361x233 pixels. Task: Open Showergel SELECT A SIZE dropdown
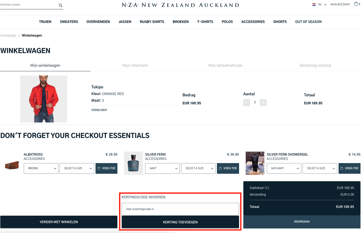[320, 168]
